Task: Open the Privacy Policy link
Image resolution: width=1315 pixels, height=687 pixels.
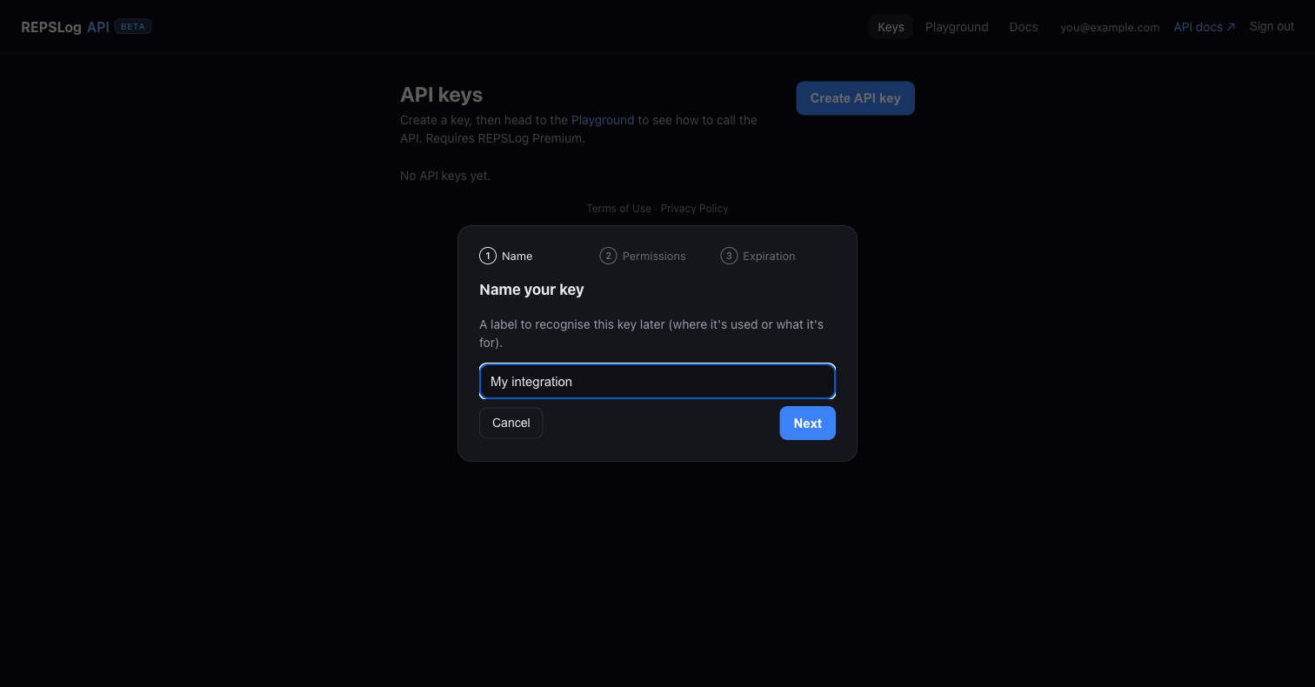Action: [694, 209]
